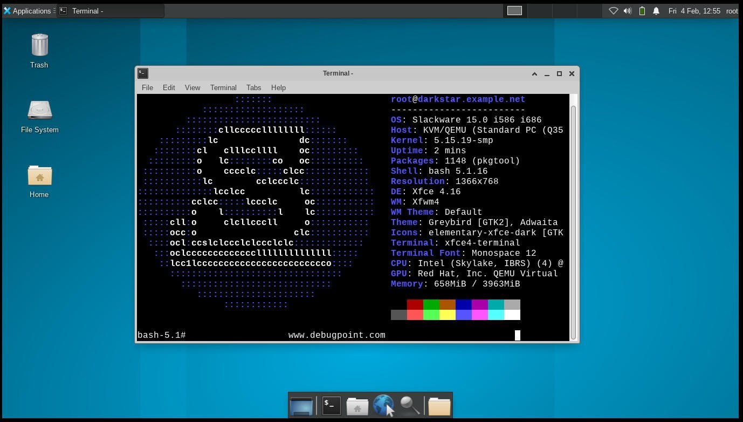Open the file manager folder icon in the dock
743x422 pixels.
(x=438, y=405)
